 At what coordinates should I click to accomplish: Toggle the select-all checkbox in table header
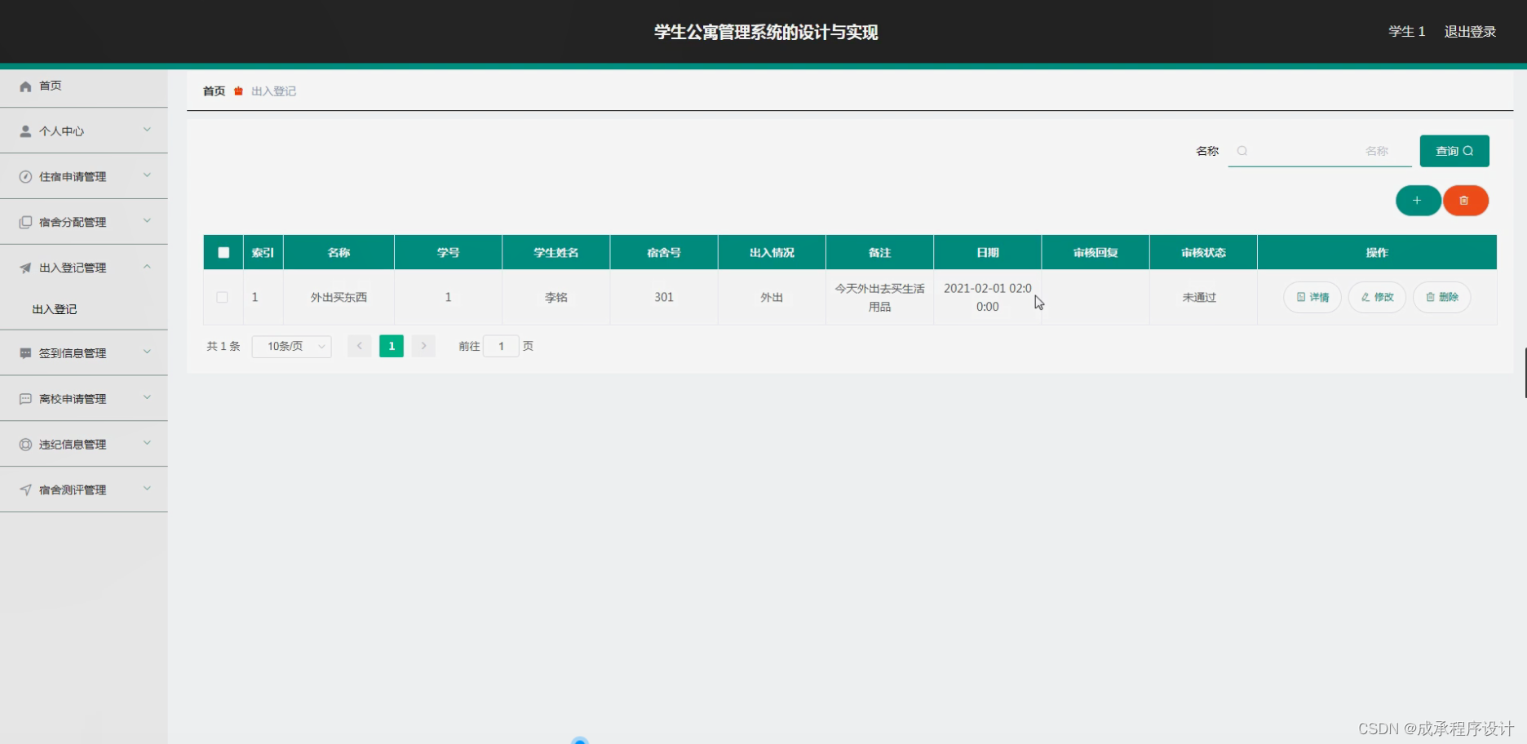click(x=222, y=252)
